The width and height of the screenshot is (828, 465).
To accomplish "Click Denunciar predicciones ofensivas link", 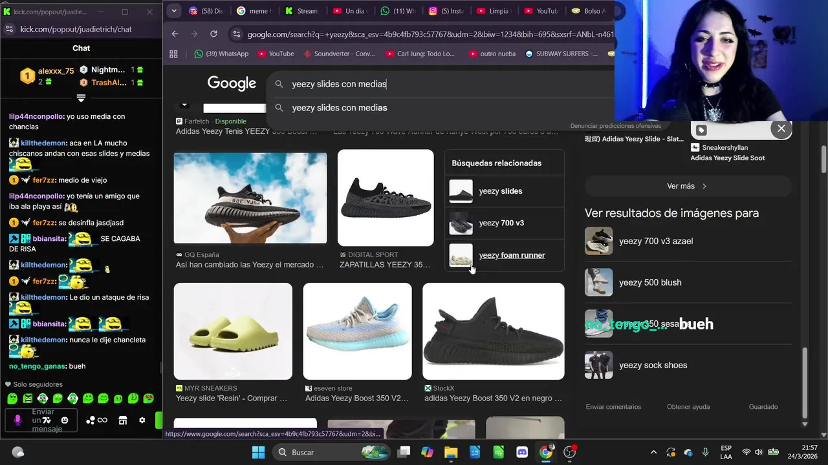I will pos(615,126).
